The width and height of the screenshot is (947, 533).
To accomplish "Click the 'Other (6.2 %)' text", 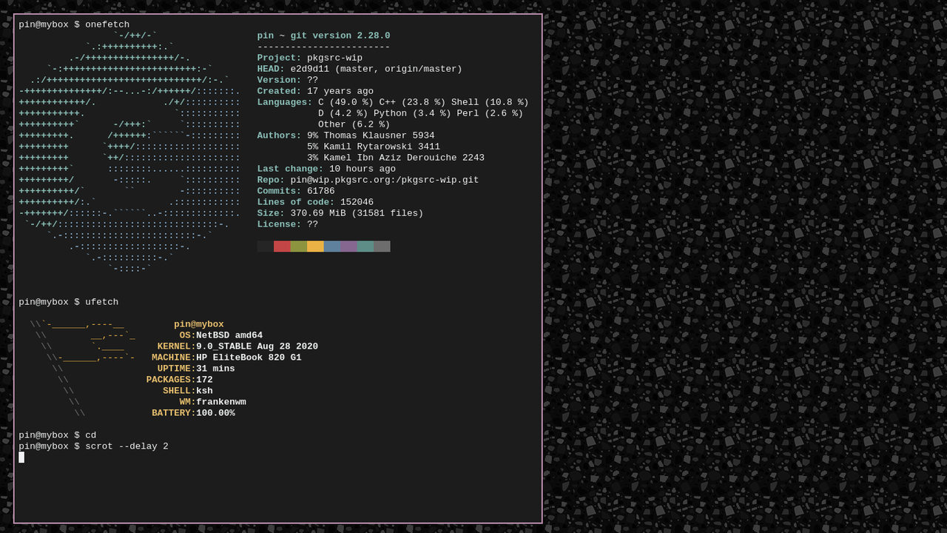I will [x=354, y=124].
